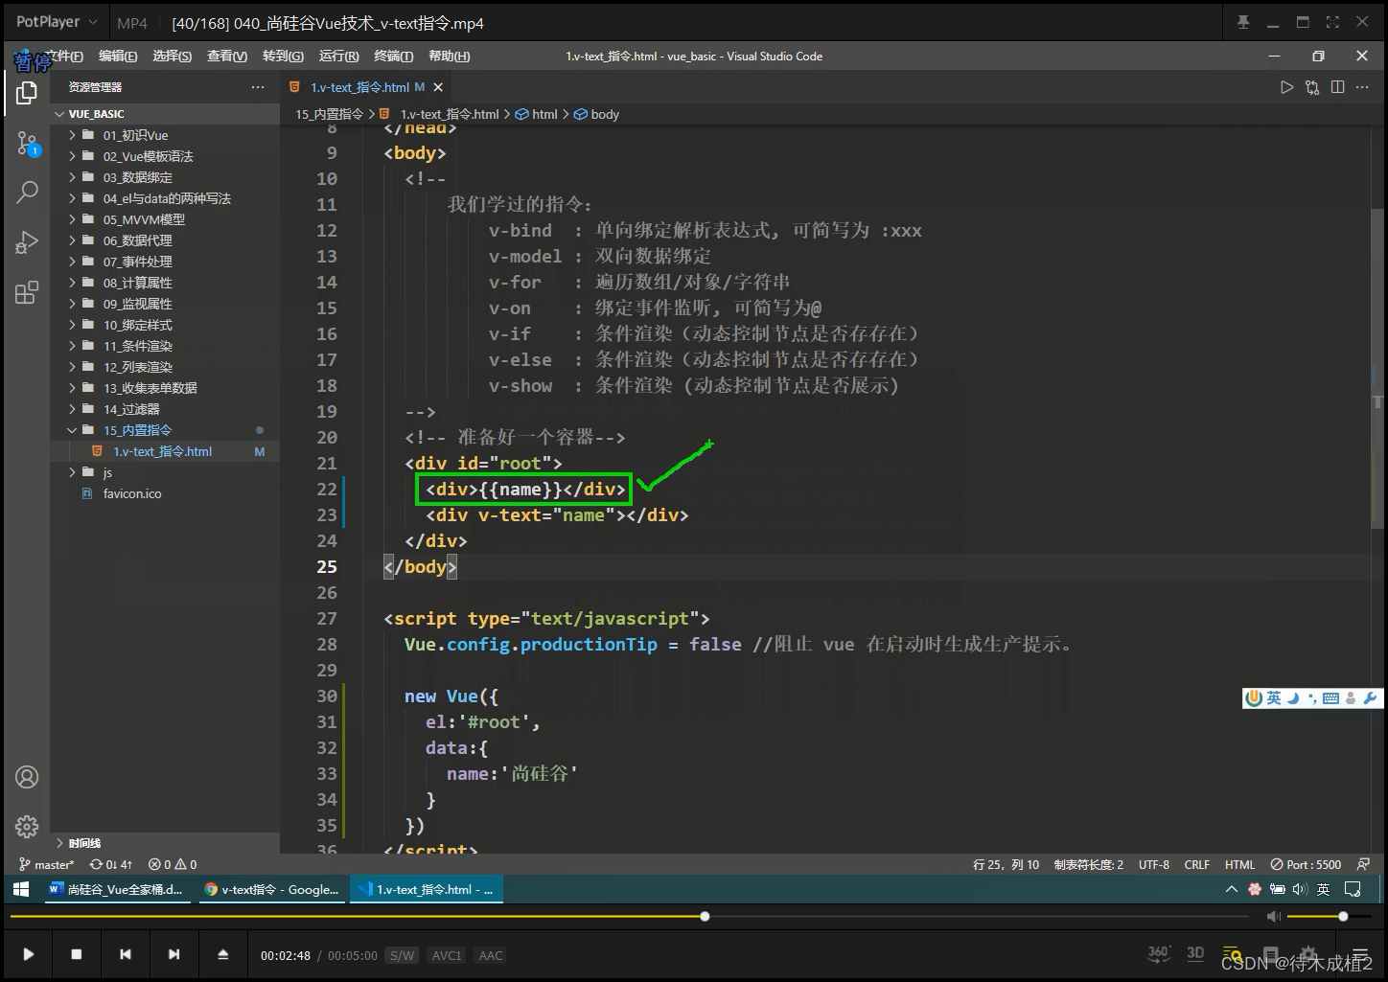The width and height of the screenshot is (1388, 982).
Task: Open the 帮助(H) menu
Action: [449, 57]
